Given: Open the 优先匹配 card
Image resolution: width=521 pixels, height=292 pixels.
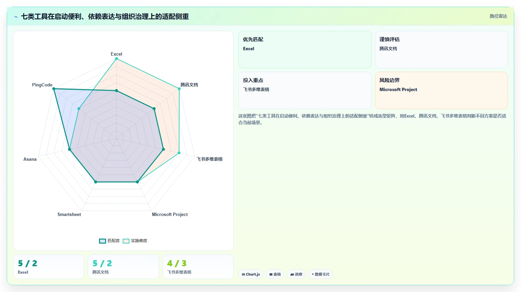Looking at the screenshot, I should 305,50.
